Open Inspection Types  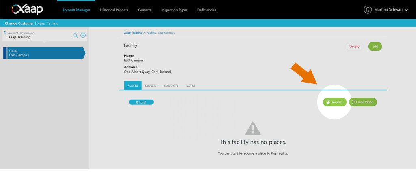[174, 10]
